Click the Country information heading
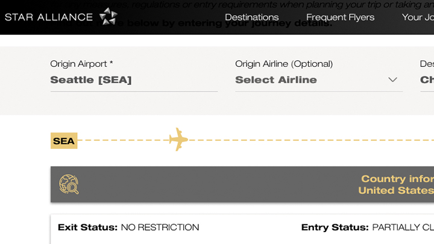The height and width of the screenshot is (244, 434). point(397,179)
